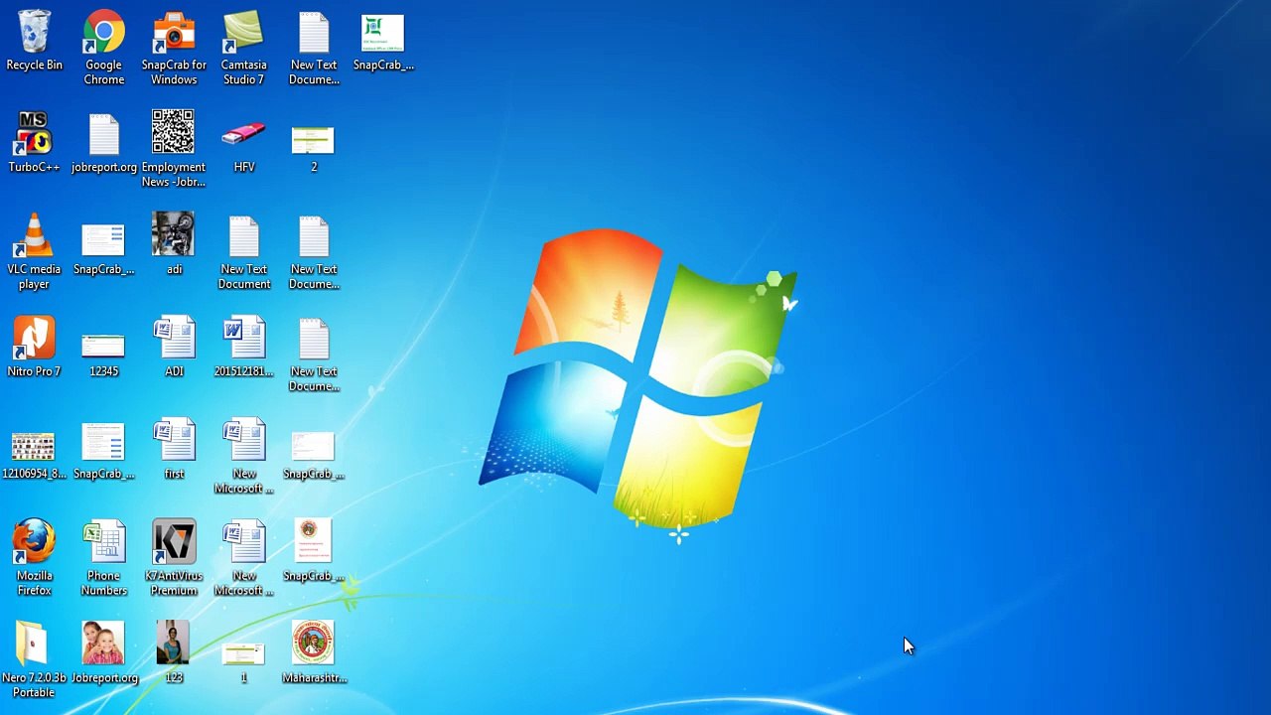Screen dimensions: 1271x715
Task: Select the ADI Word document icon
Action: click(174, 340)
